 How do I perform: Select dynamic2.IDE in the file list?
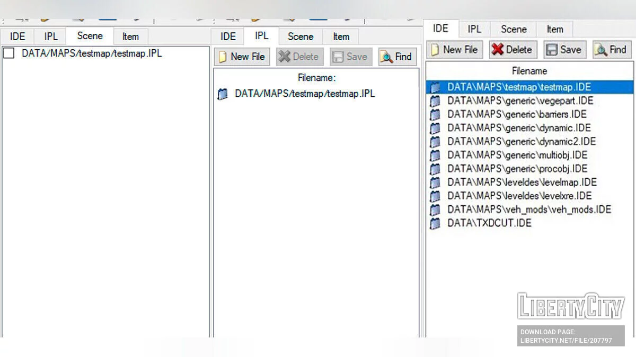[x=521, y=141]
